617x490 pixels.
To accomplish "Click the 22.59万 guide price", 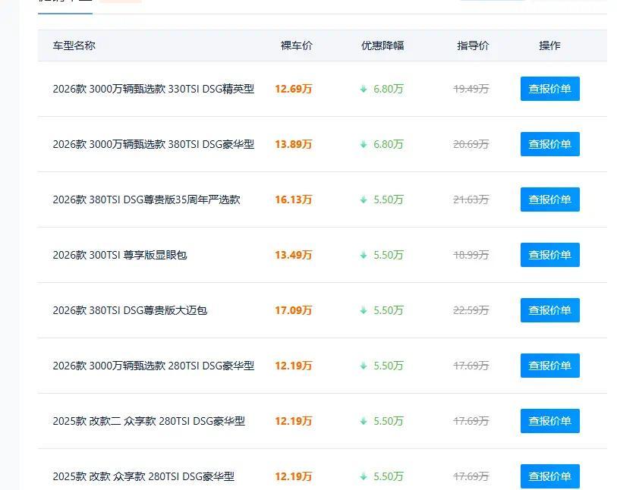I will [471, 311].
